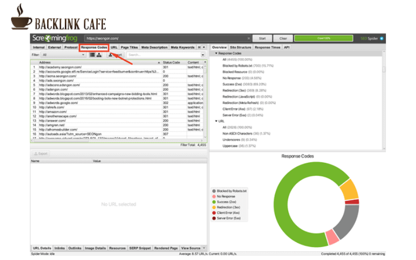Focus the crawl URL input field
416x260 pixels.
click(x=167, y=38)
